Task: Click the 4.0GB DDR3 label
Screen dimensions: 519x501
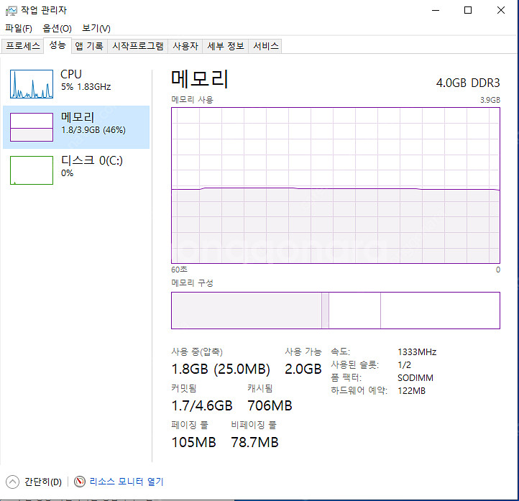Action: click(468, 83)
